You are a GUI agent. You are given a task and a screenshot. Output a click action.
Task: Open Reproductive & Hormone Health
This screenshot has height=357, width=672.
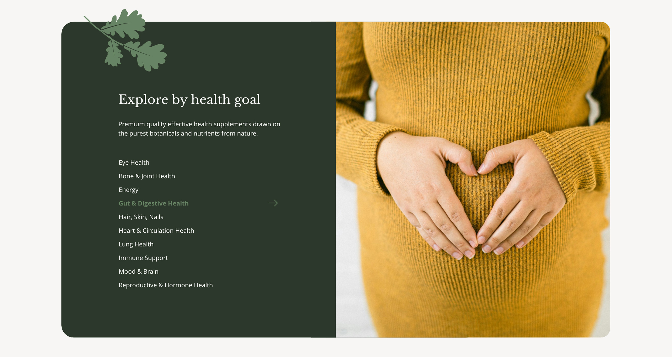pyautogui.click(x=166, y=285)
